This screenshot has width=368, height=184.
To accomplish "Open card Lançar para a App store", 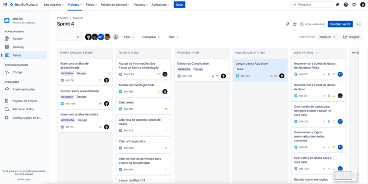I will (x=260, y=70).
